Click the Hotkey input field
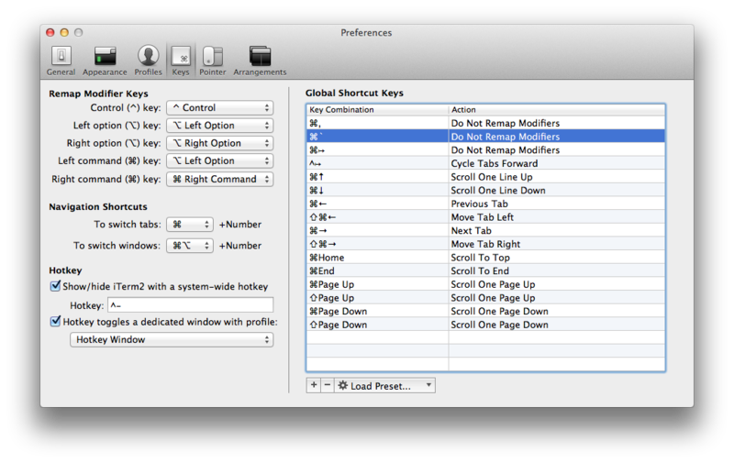This screenshot has height=463, width=734. [191, 305]
